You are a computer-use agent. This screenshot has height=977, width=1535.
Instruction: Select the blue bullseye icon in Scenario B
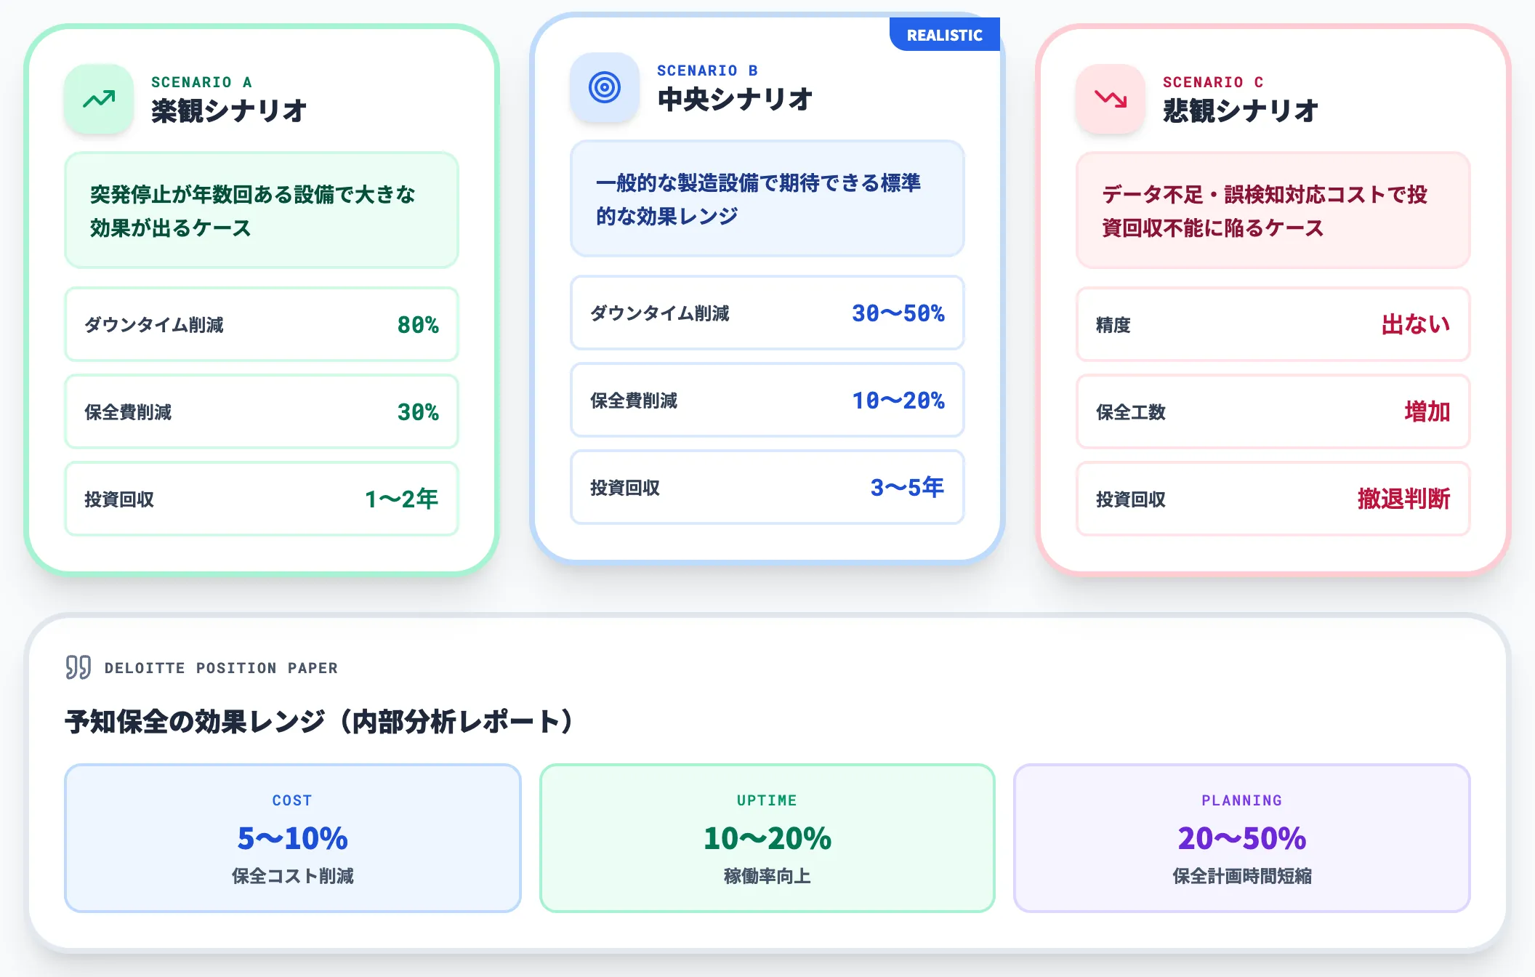(605, 87)
